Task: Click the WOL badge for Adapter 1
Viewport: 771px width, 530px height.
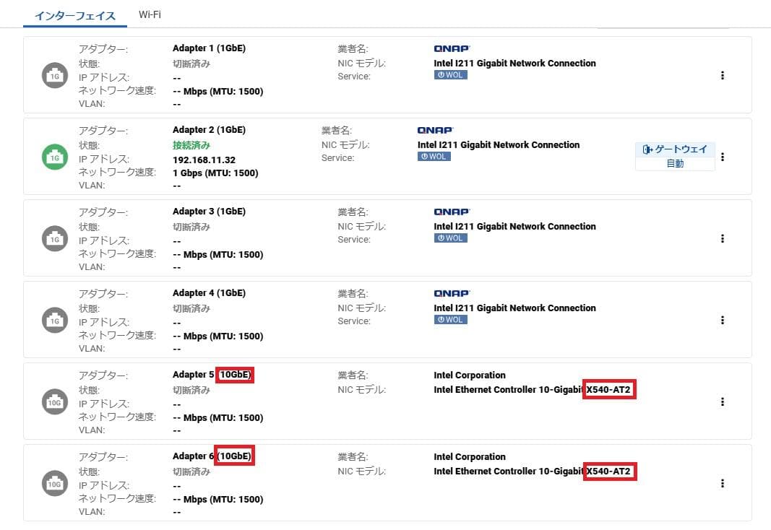Action: pos(450,75)
